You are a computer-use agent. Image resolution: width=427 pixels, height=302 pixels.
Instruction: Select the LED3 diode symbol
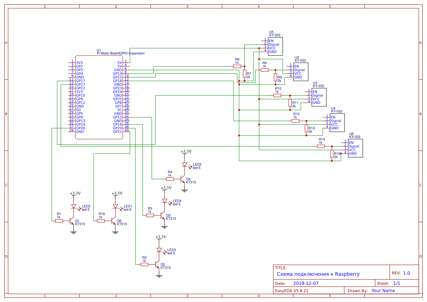(159, 250)
